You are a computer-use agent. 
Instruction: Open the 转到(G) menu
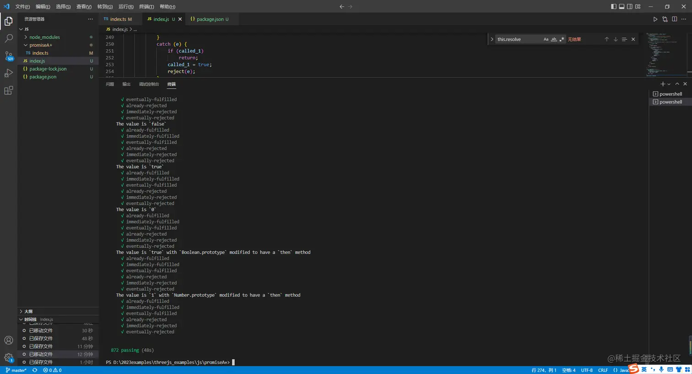tap(105, 6)
